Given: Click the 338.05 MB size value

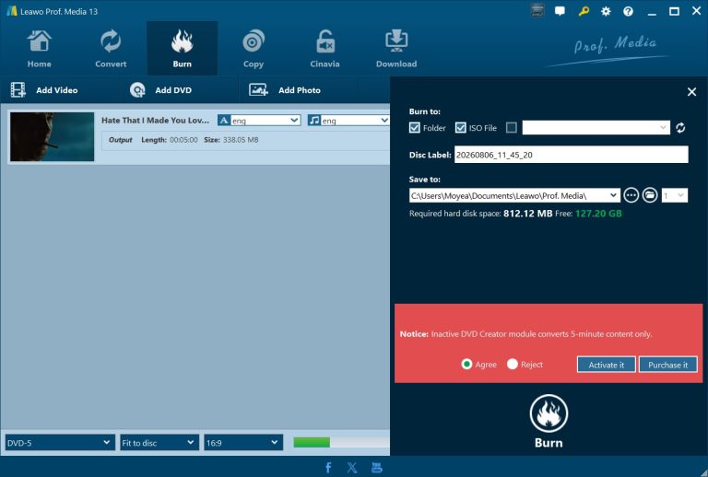Looking at the screenshot, I should [241, 140].
